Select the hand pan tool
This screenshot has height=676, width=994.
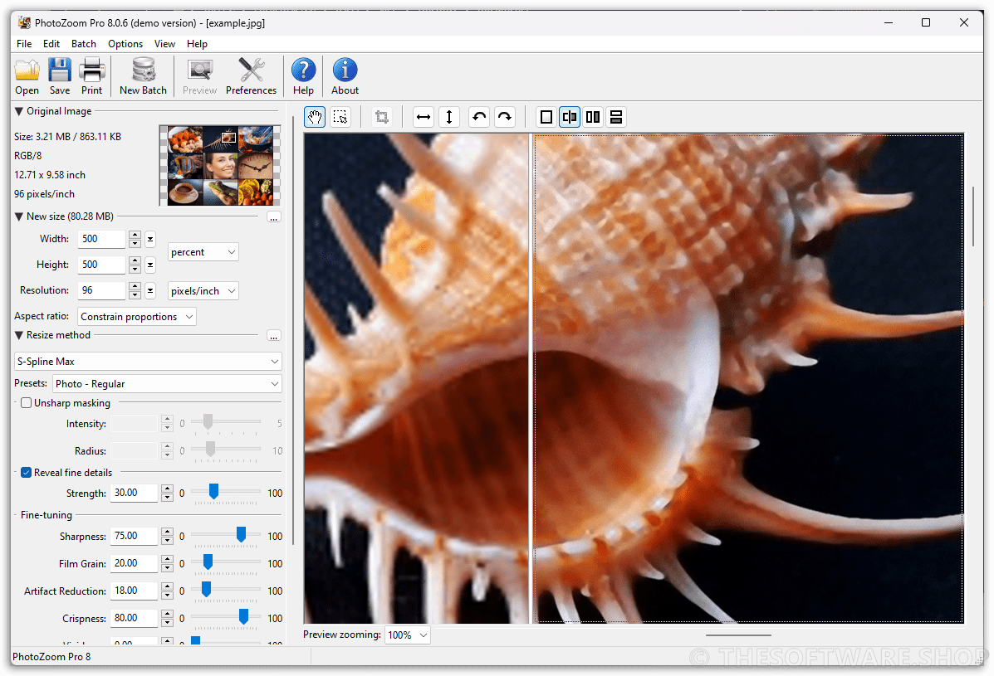[x=315, y=117]
